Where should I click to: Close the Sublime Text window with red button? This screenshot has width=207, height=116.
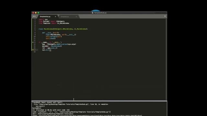tap(33, 13)
